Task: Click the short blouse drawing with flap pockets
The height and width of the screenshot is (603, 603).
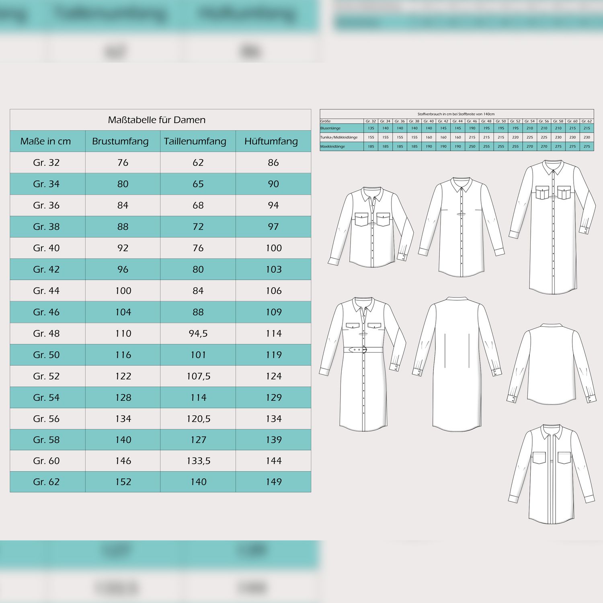Action: tap(371, 227)
